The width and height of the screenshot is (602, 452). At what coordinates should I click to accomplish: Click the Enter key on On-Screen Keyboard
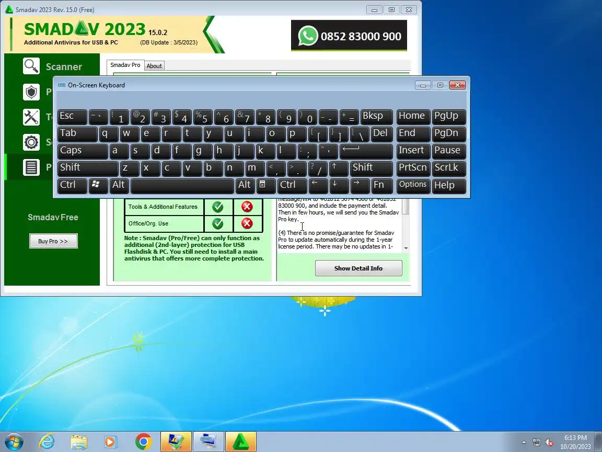[366, 151]
